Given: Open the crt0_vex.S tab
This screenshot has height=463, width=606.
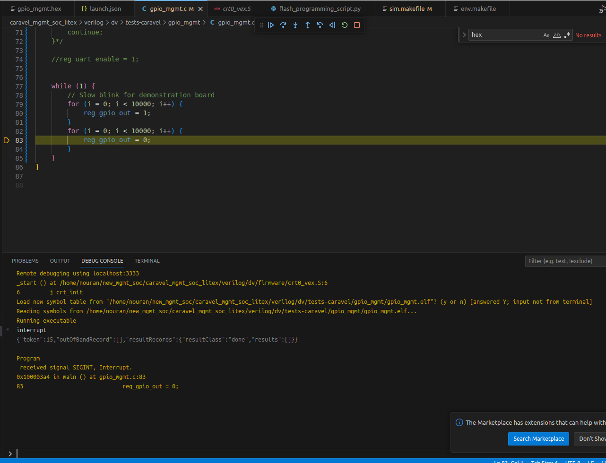Looking at the screenshot, I should 236,9.
